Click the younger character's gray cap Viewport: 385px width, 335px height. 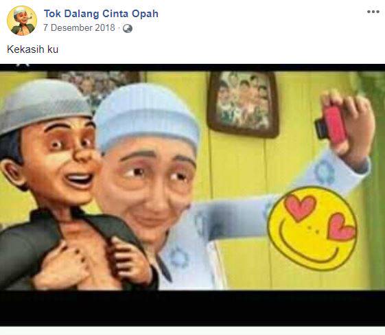coord(44,105)
